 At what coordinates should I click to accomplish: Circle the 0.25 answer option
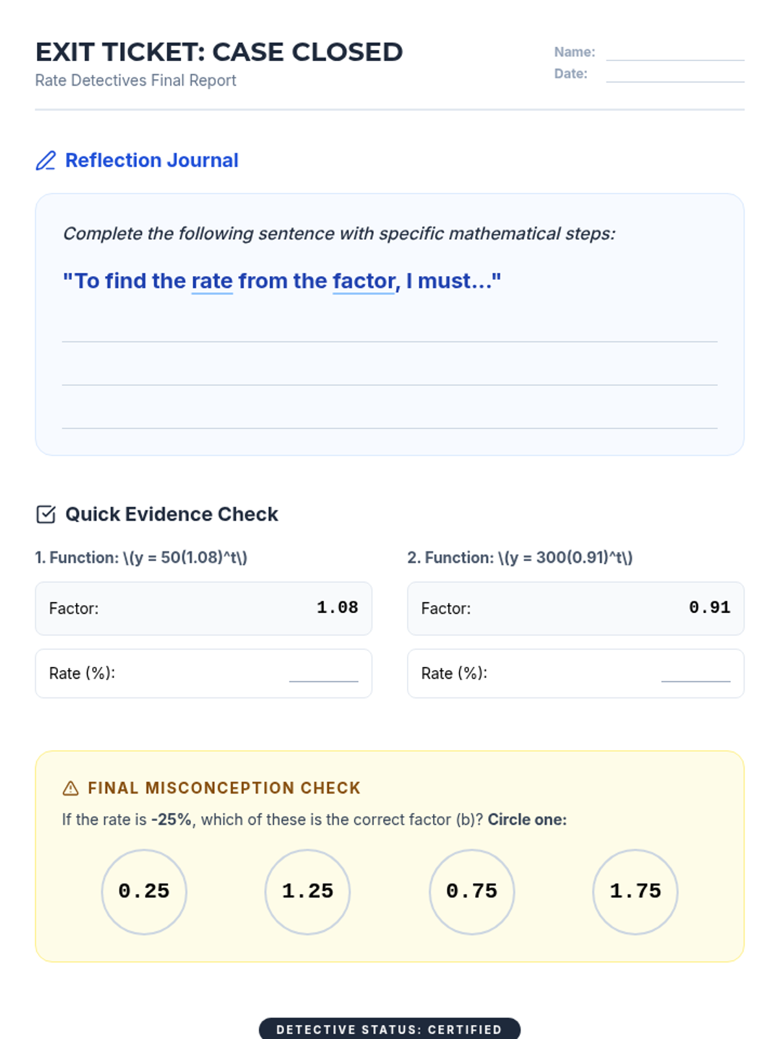pos(144,892)
